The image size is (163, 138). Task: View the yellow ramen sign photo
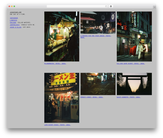pos(62,98)
